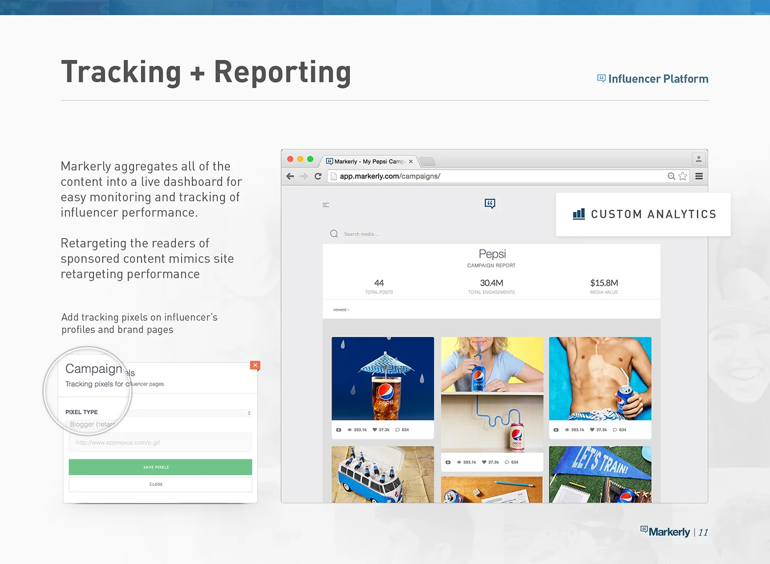Viewport: 770px width, 564px height.
Task: Click video icon under shirtless man post
Action: tap(556, 430)
